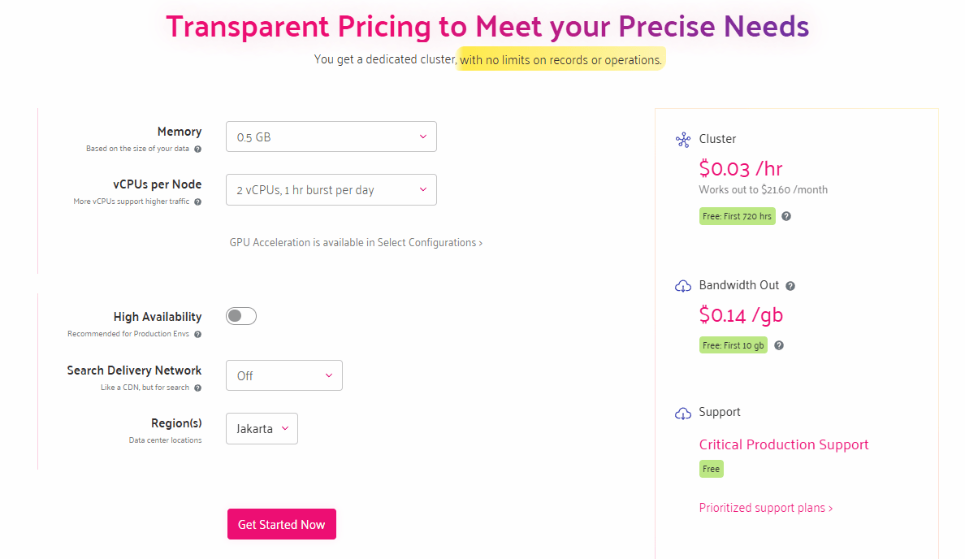Open help icon beside High Availability note
Image resolution: width=965 pixels, height=559 pixels.
[197, 333]
